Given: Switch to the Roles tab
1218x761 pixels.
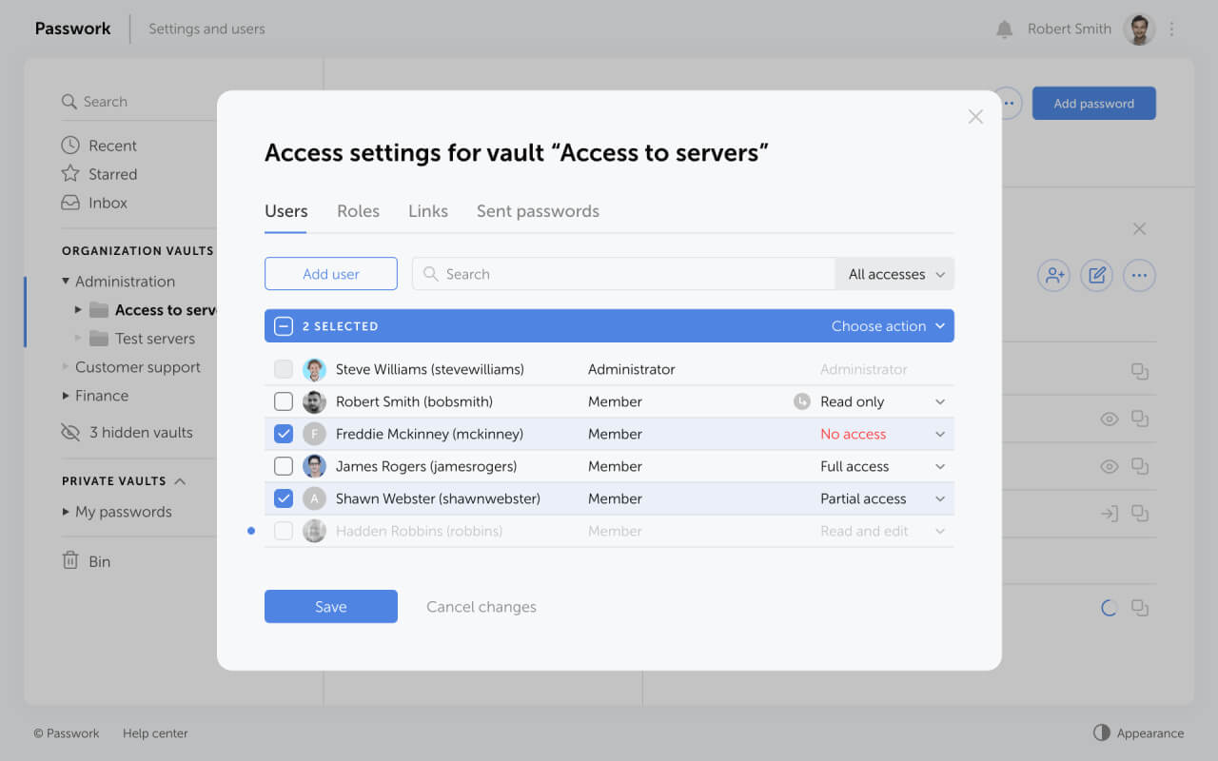Looking at the screenshot, I should [358, 211].
